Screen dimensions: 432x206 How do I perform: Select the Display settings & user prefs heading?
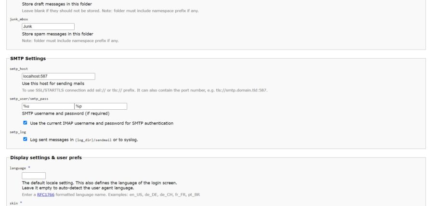(x=46, y=157)
